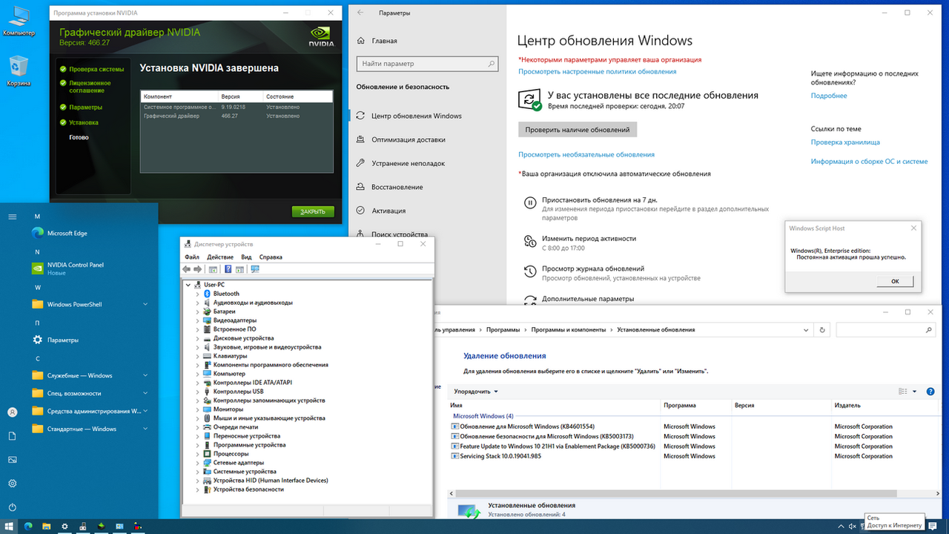Open Файл menu in Device Manager
This screenshot has width=949, height=534.
coord(192,257)
